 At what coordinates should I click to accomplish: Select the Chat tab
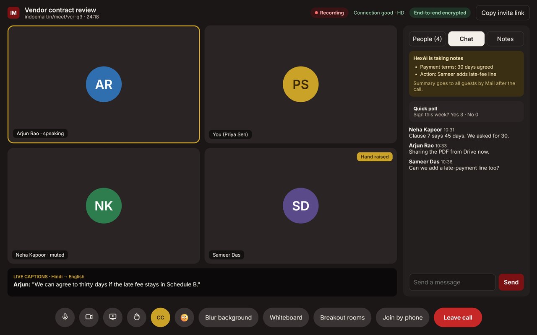(467, 39)
